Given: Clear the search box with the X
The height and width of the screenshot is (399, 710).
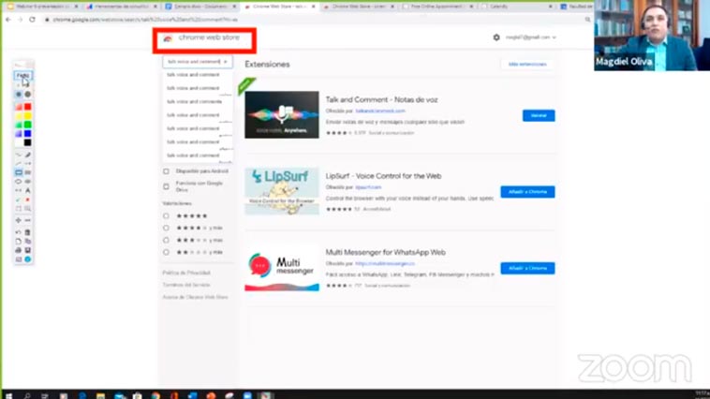Looking at the screenshot, I should pos(226,62).
